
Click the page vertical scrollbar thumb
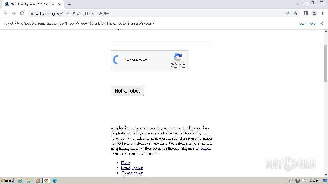[326, 63]
